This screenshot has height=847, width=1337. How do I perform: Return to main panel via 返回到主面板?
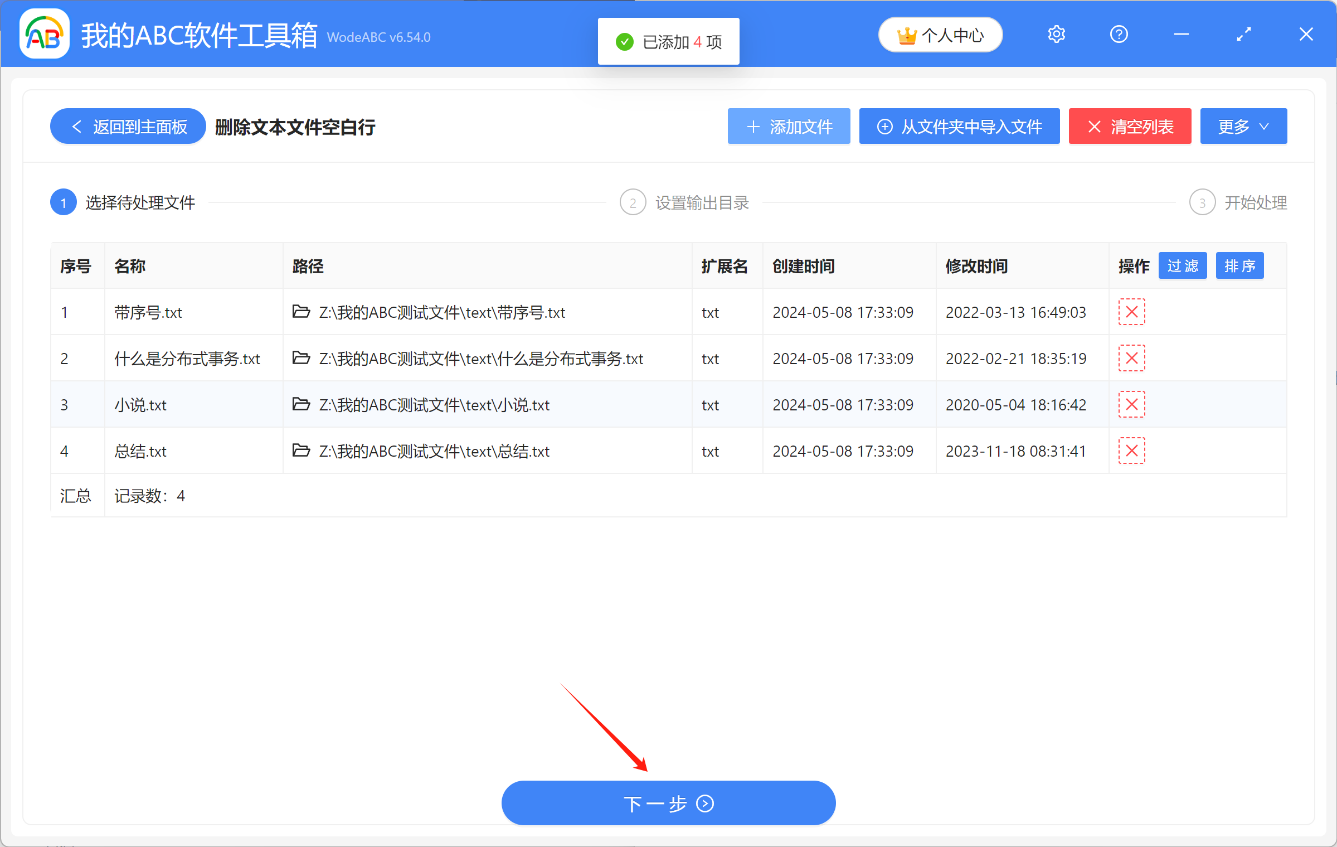127,126
